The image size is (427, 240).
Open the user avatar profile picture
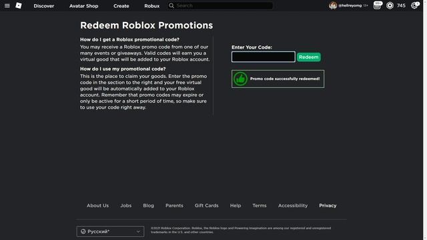tap(333, 5)
